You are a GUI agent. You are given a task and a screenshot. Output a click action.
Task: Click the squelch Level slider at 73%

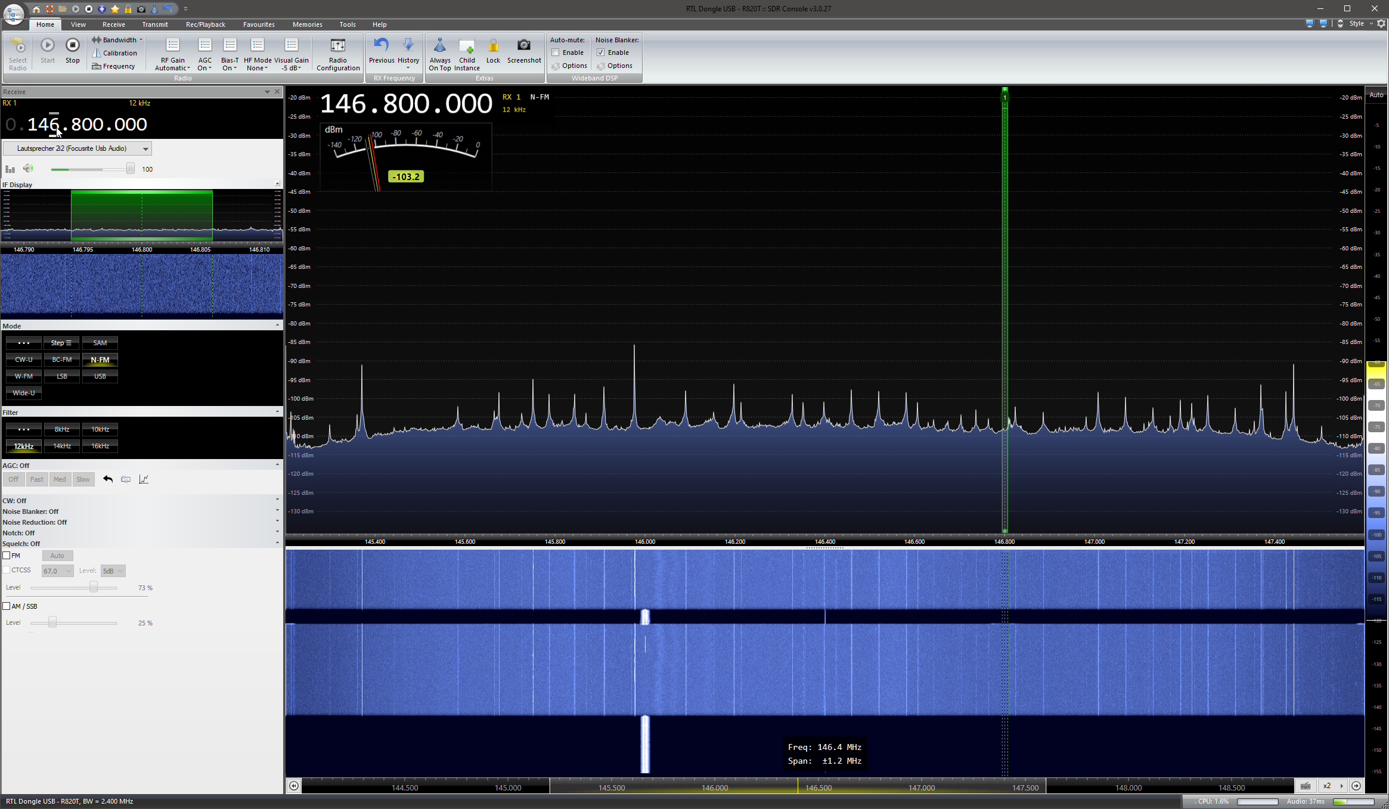tap(94, 588)
